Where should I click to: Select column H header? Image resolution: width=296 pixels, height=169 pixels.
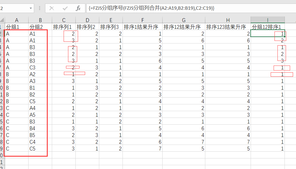coord(228,20)
